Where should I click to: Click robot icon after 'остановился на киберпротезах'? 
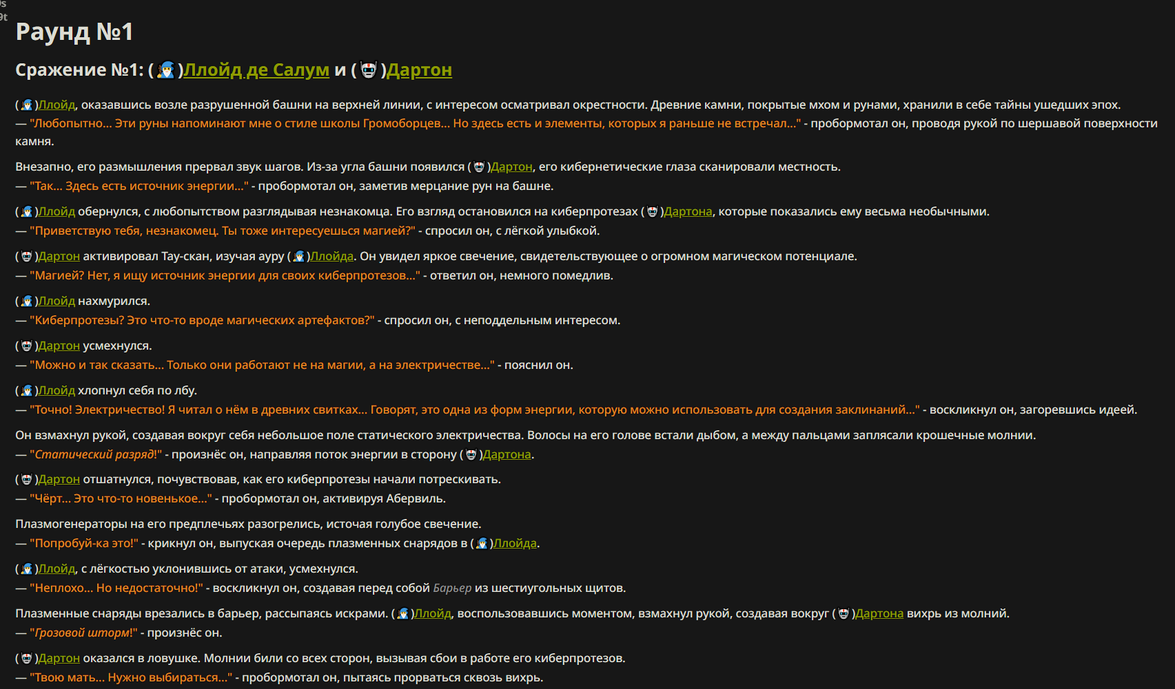[x=653, y=211]
